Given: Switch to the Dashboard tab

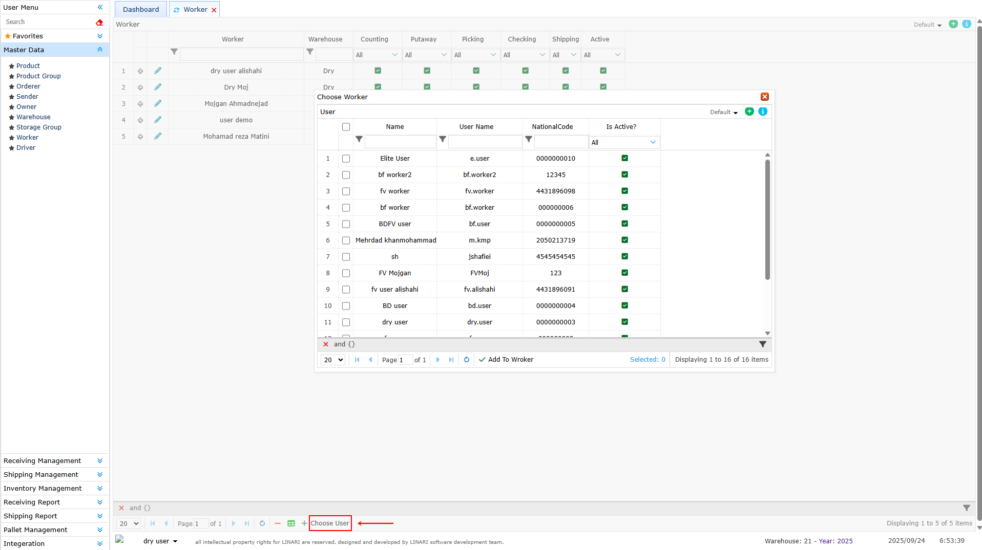Looking at the screenshot, I should pos(141,9).
